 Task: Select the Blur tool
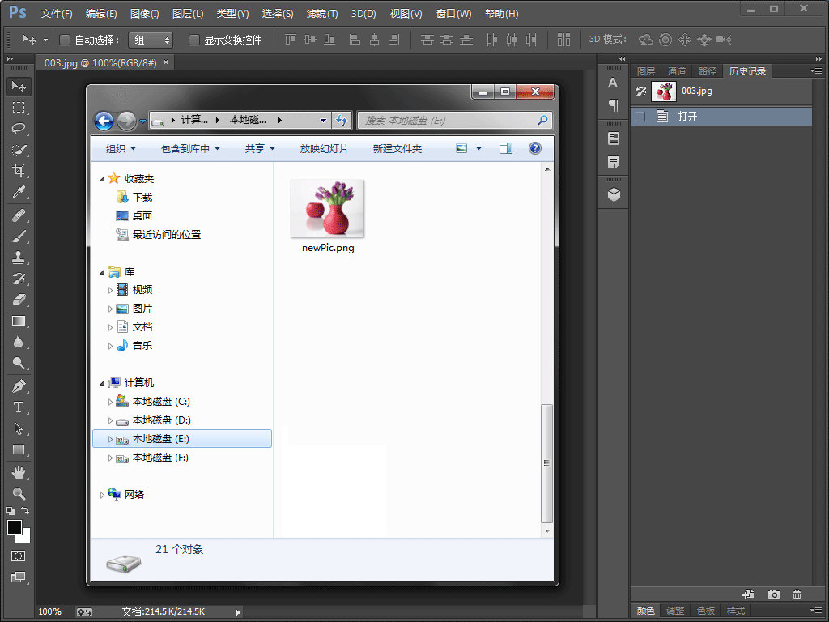pyautogui.click(x=19, y=342)
